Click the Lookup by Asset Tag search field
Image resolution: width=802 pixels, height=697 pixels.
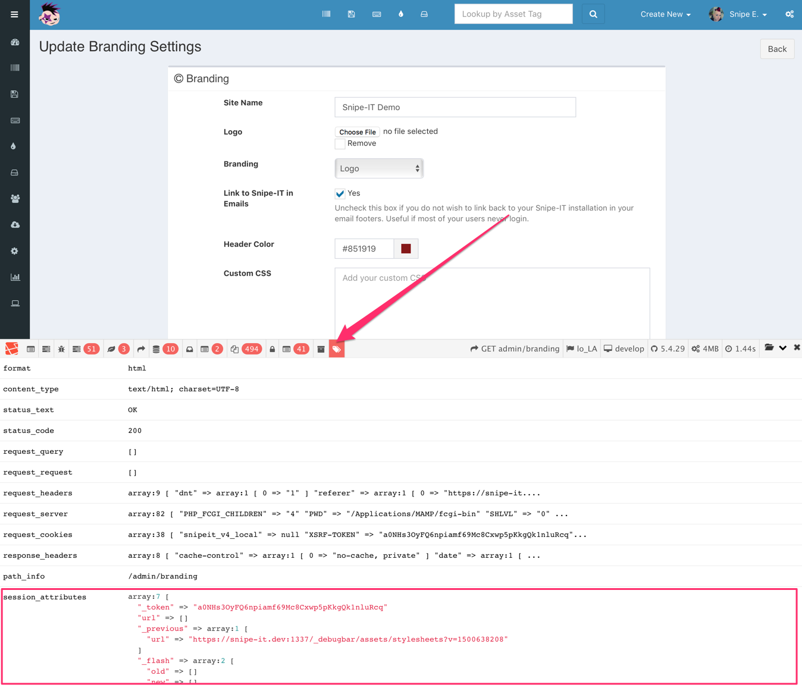(513, 14)
